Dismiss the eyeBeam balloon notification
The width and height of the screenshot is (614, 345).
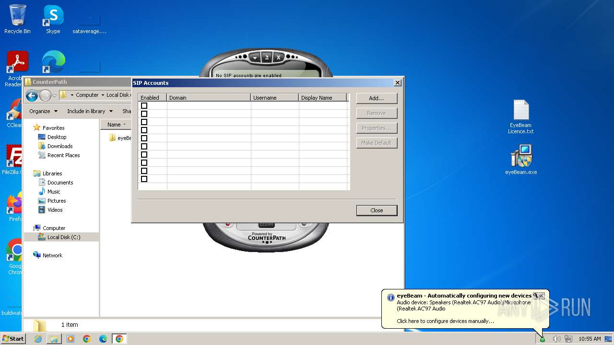542,296
